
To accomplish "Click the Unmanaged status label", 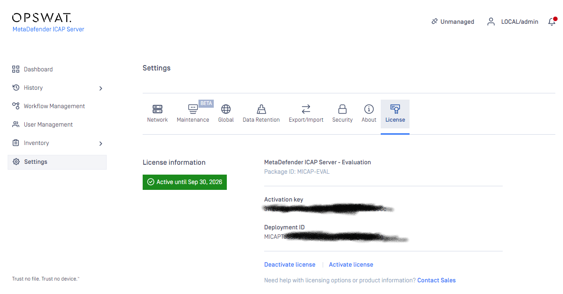I will point(457,22).
